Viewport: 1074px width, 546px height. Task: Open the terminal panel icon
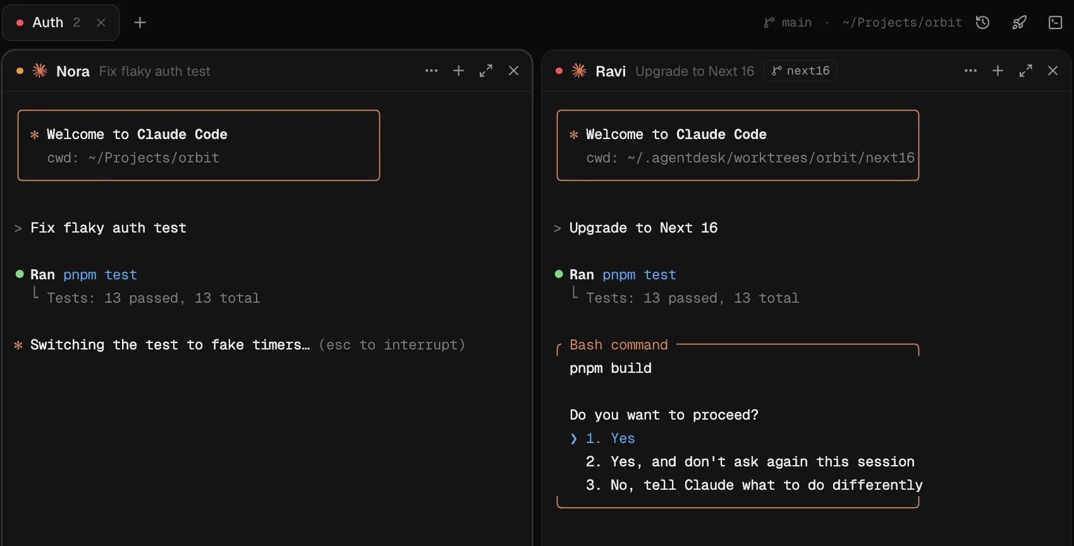[x=1055, y=23]
